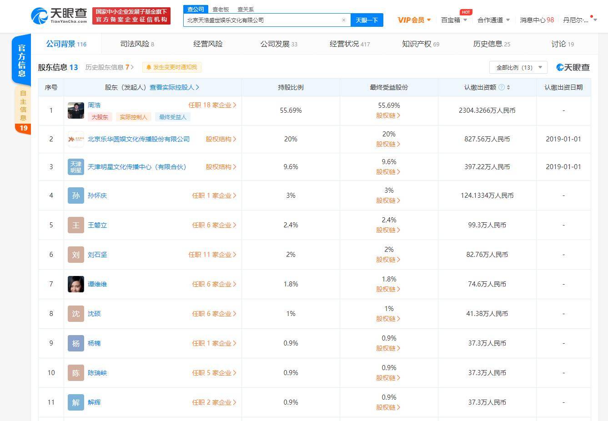
Task: Click the 实际控制人 tag
Action: (134, 117)
